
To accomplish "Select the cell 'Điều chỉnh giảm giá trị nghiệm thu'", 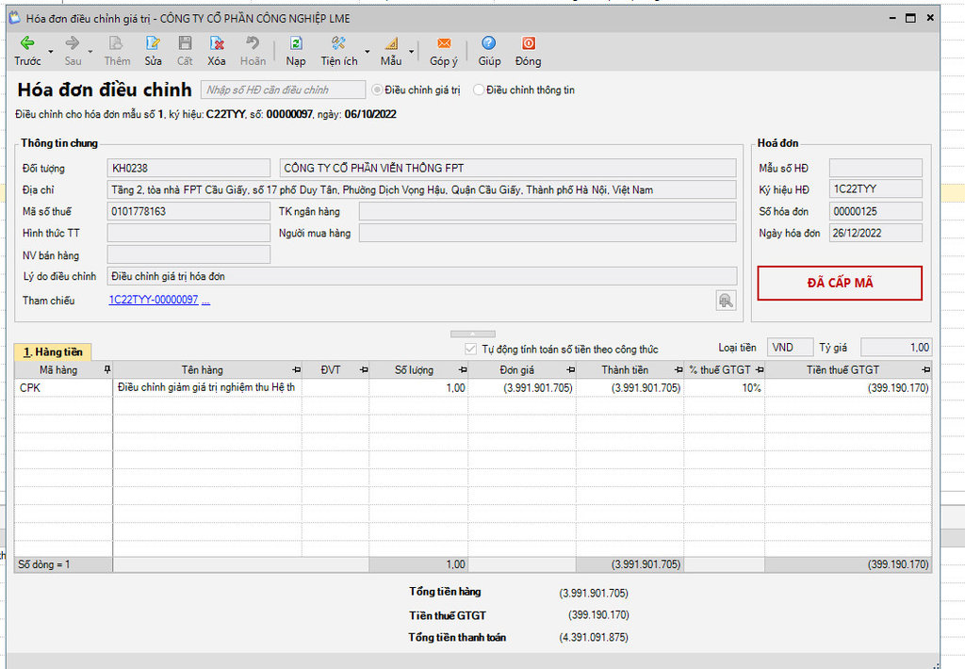I will point(207,387).
